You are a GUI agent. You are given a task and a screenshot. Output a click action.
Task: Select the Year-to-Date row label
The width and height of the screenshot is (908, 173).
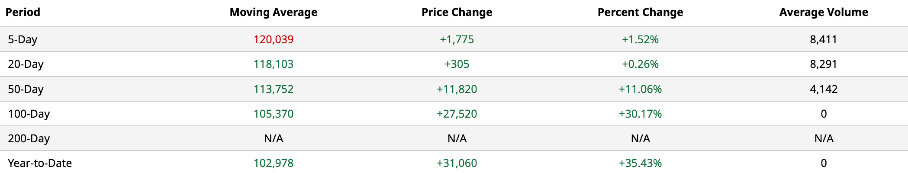[40, 163]
